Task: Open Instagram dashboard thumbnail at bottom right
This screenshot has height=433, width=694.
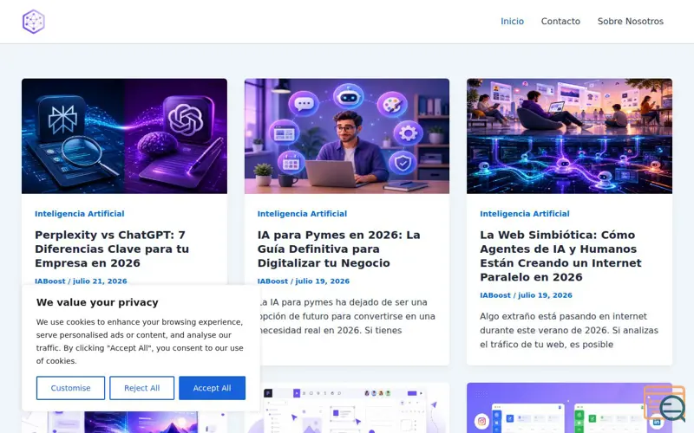Action: pos(569,408)
